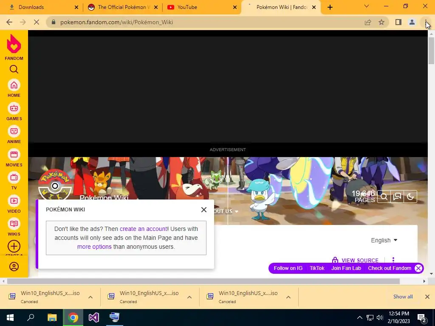Switch to The Official Pokémon tab
The image size is (435, 326).
(122, 7)
